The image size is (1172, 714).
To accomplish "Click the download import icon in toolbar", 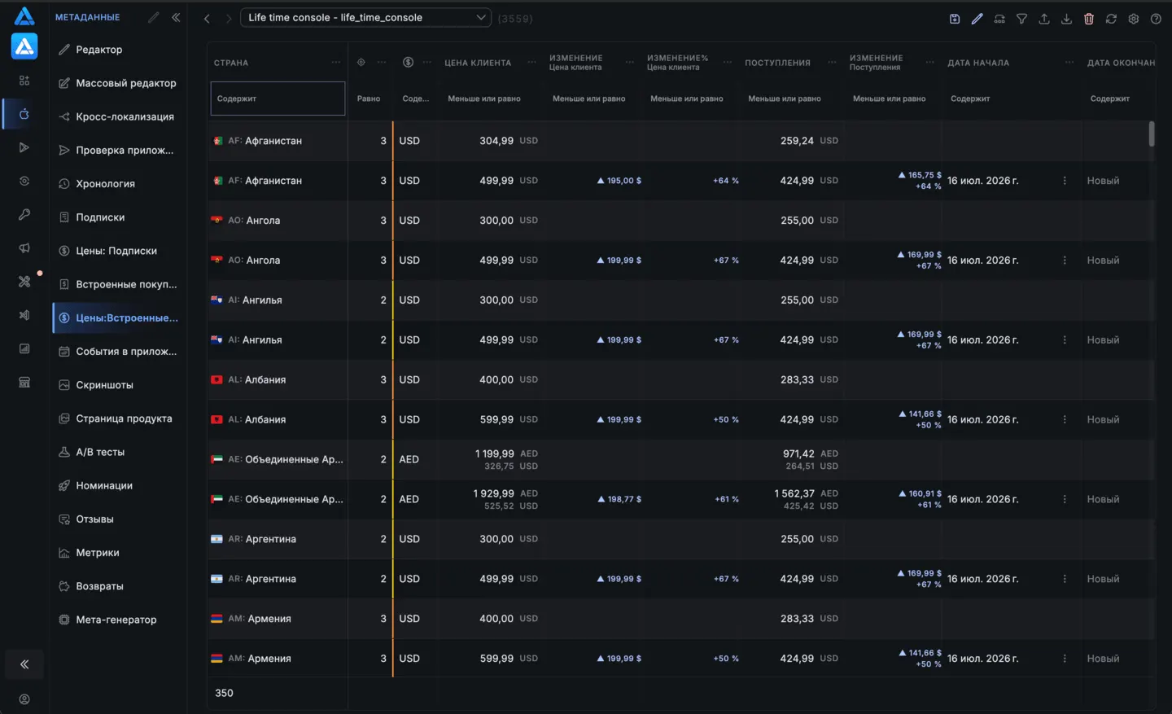I will [x=1066, y=19].
